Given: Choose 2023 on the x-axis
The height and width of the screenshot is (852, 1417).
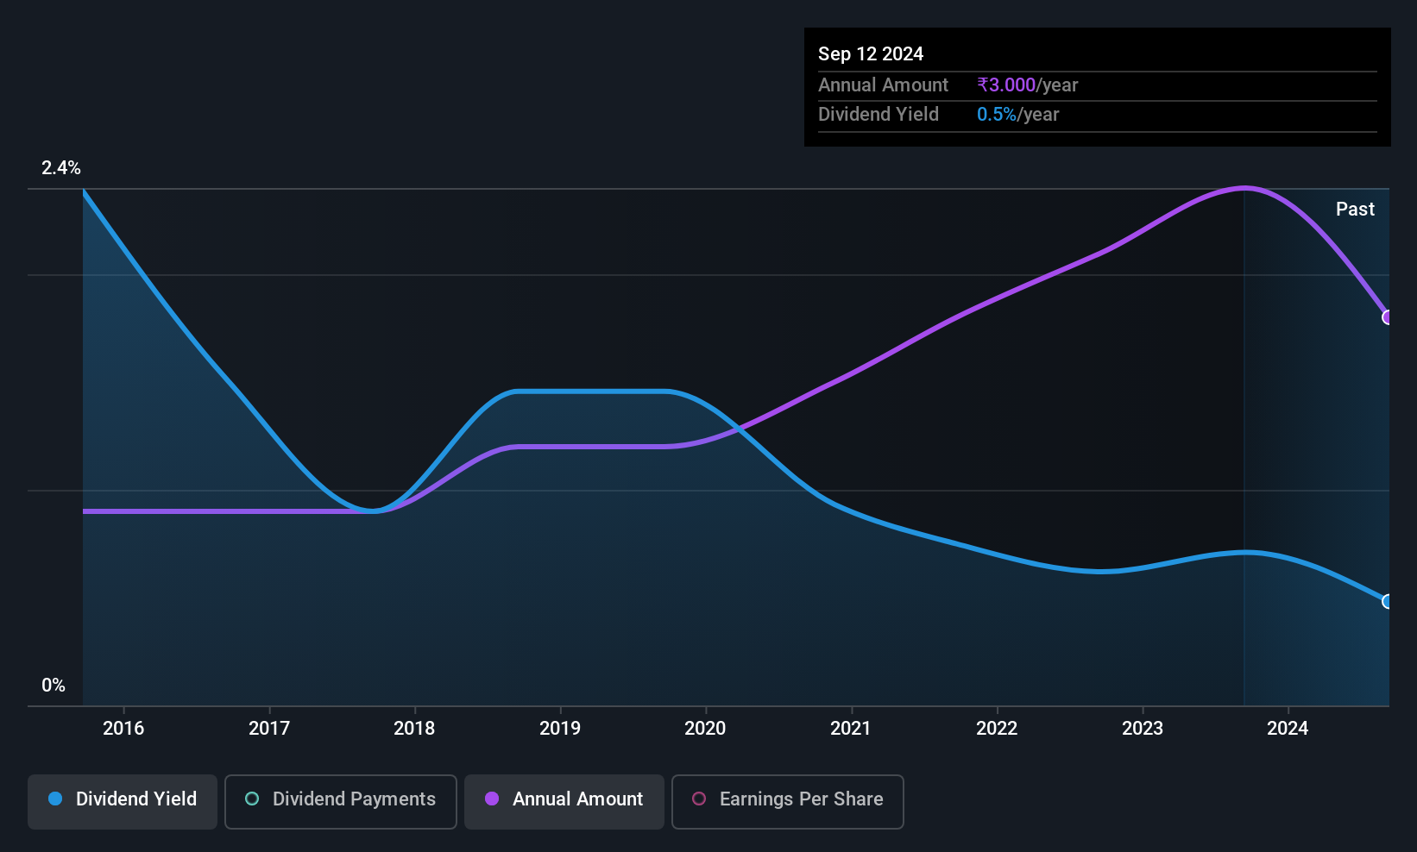Looking at the screenshot, I should (x=1143, y=728).
